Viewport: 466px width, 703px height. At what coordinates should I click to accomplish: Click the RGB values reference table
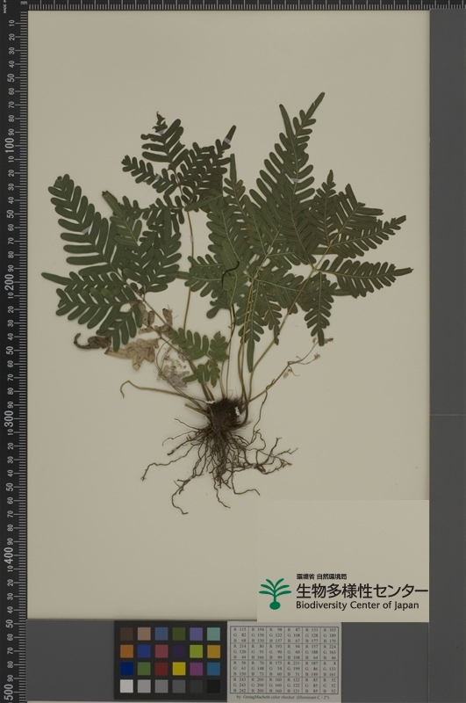coord(284,660)
